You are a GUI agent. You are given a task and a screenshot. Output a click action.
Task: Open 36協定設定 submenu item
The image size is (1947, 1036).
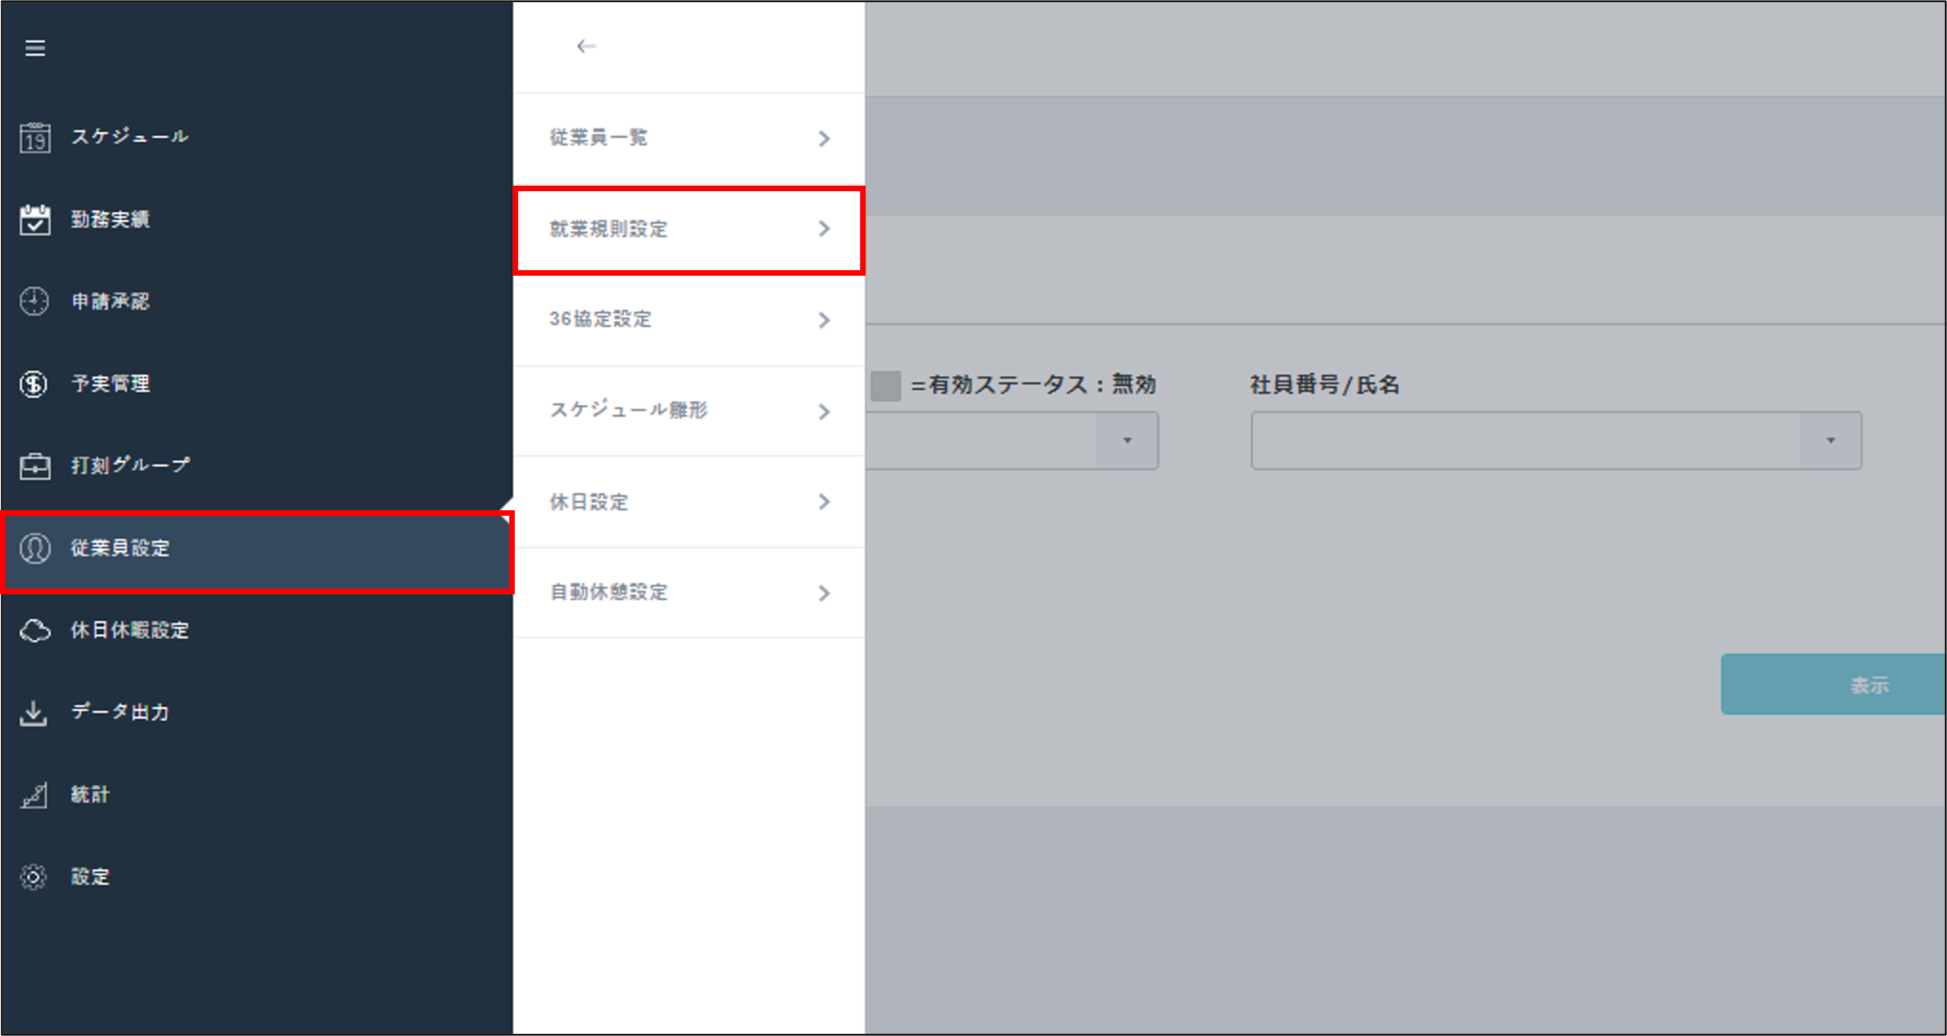point(688,320)
